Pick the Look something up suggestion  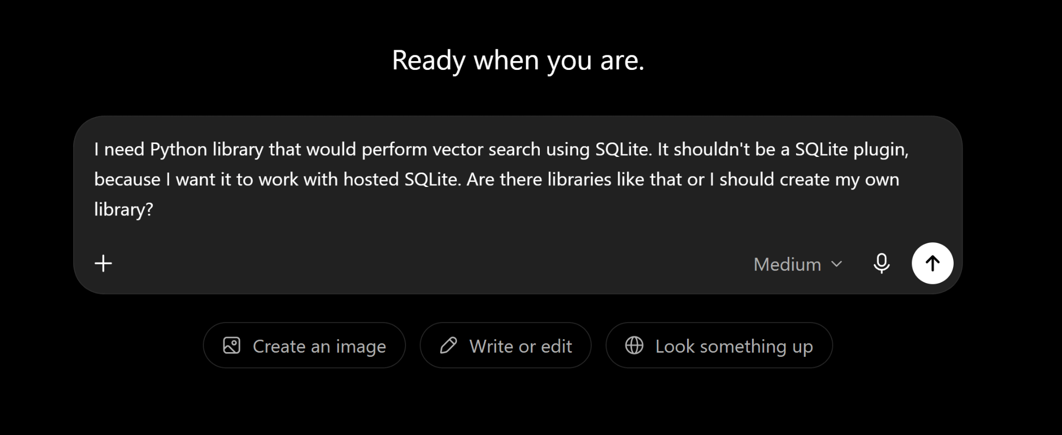[x=719, y=345]
